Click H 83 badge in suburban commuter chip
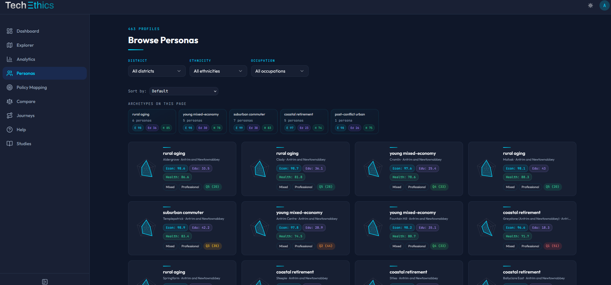Viewport: 611px width, 285px height. pyautogui.click(x=268, y=128)
